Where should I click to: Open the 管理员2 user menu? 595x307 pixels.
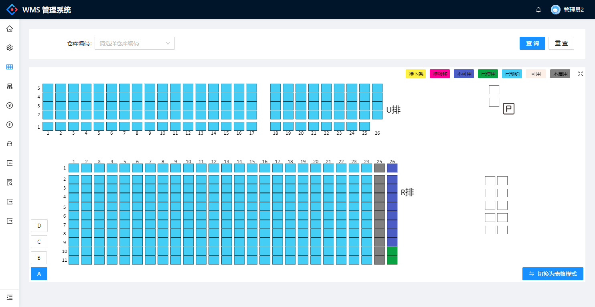[567, 10]
